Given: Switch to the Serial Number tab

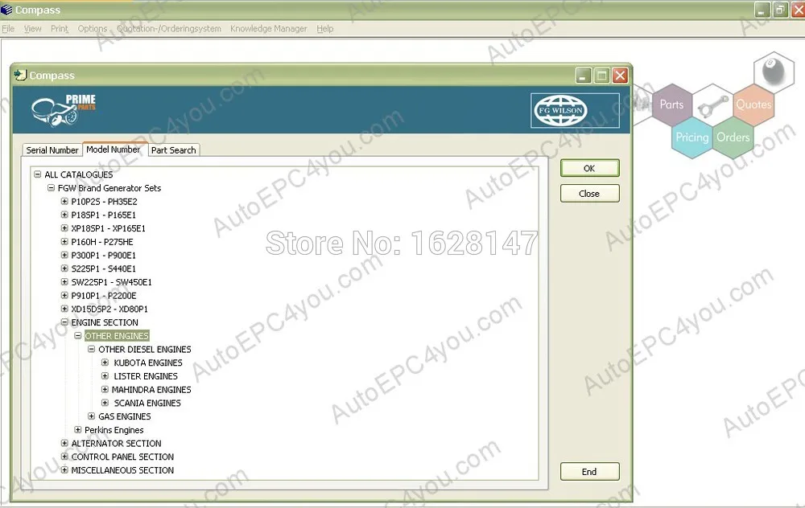Looking at the screenshot, I should point(52,150).
